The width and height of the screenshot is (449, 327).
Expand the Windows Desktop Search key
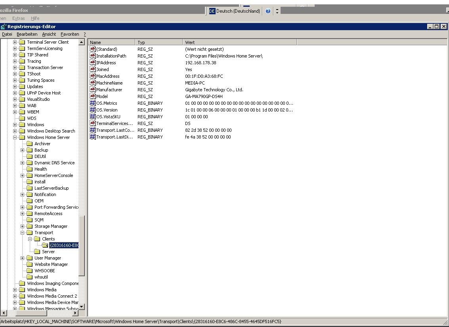click(15, 131)
